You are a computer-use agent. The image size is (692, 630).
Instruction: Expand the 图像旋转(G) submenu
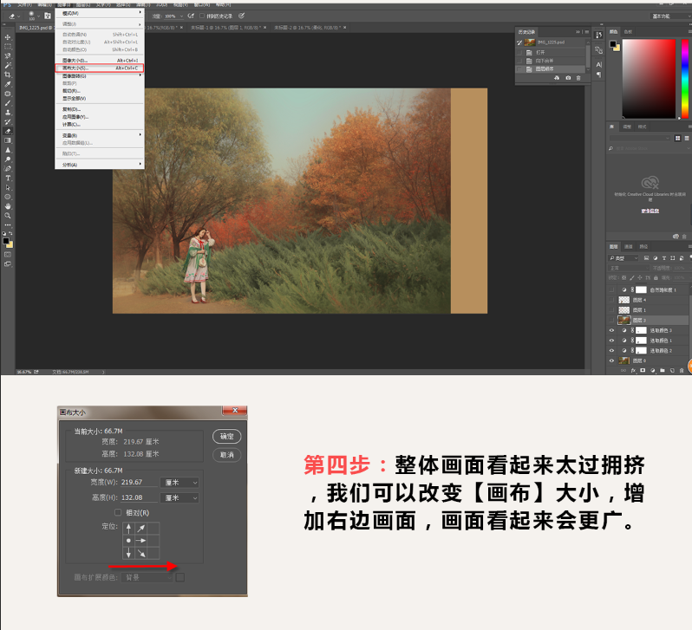coord(100,76)
